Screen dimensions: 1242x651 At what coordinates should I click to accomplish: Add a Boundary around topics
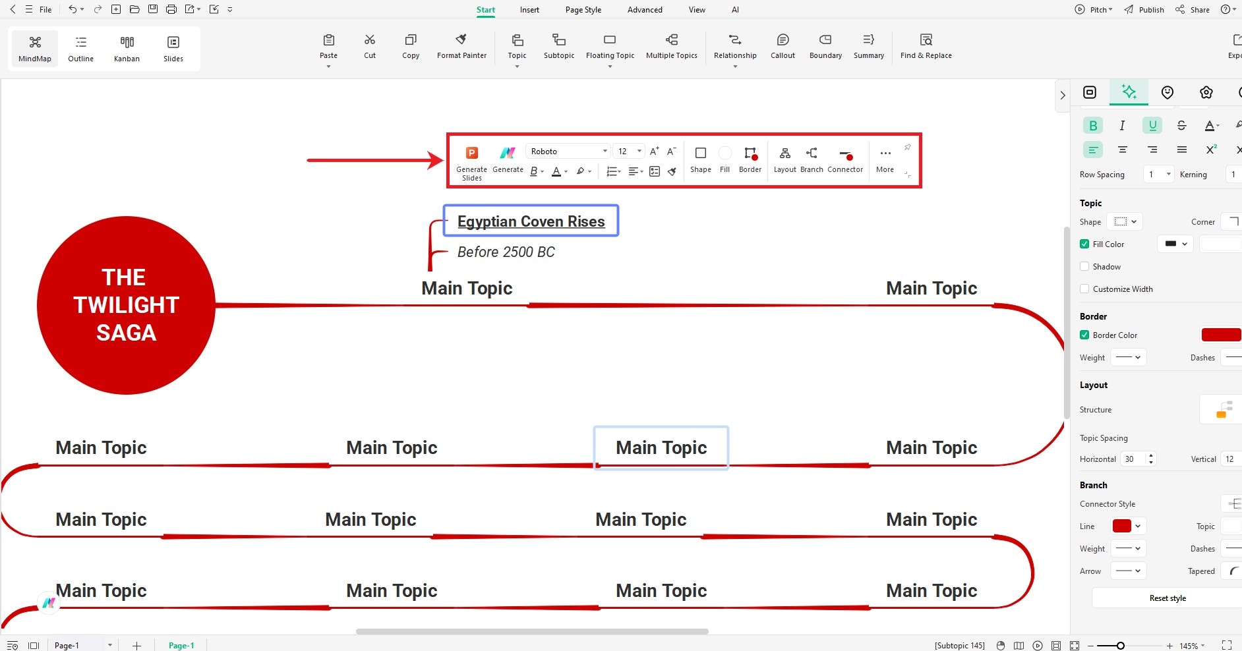pos(825,46)
